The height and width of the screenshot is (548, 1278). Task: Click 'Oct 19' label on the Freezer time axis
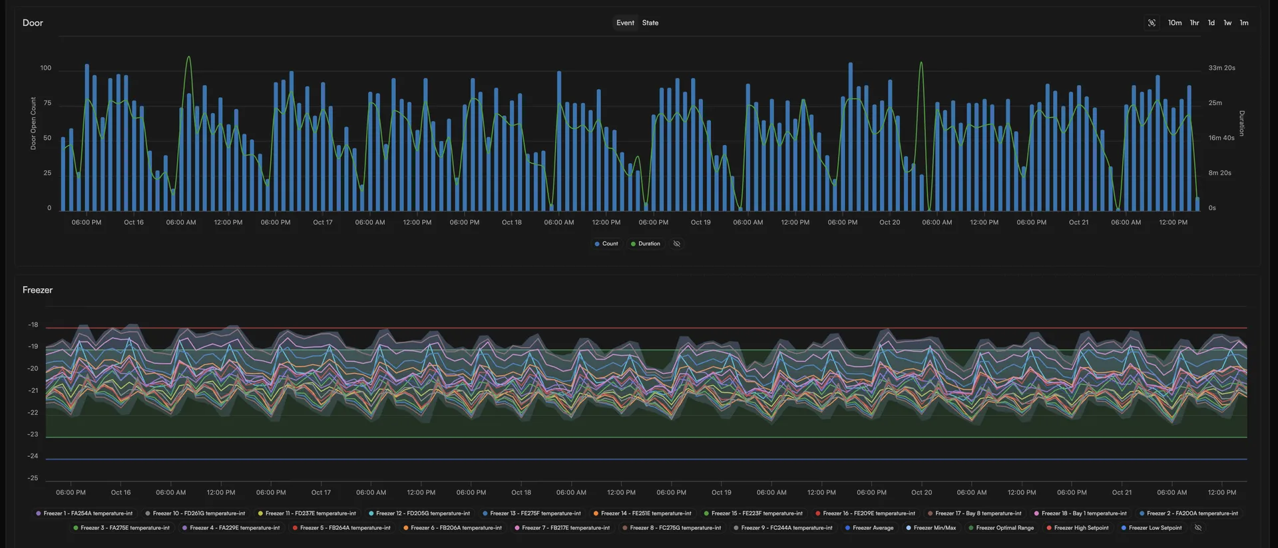pos(722,493)
